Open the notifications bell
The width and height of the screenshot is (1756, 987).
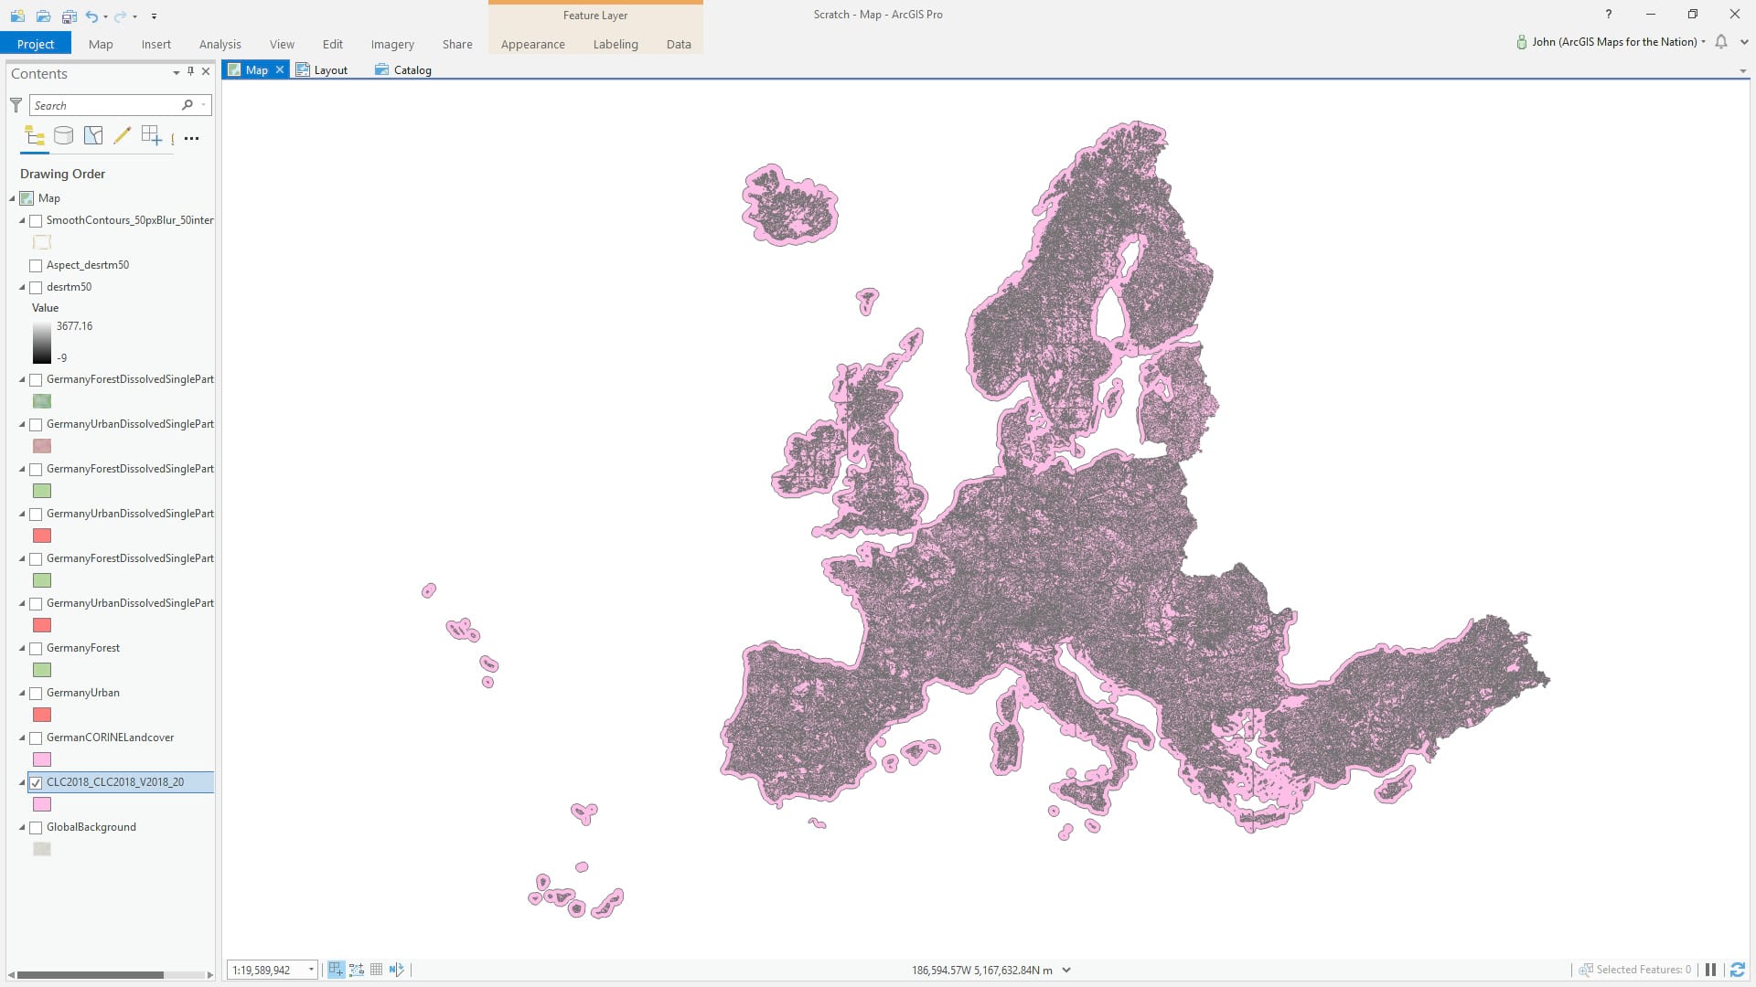1720,42
